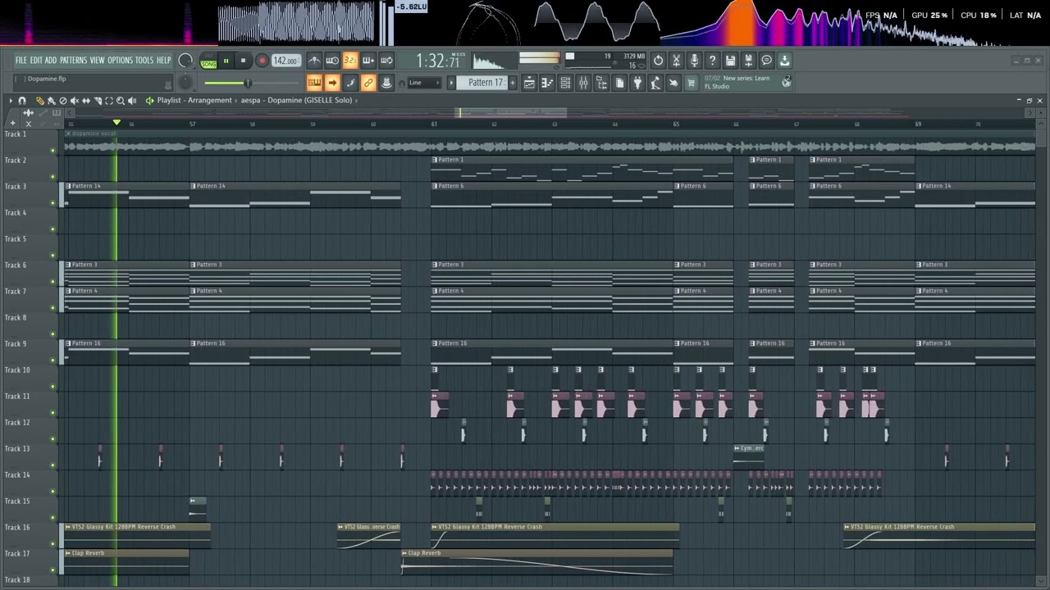Select the zoom magnifier tool in playlist
This screenshot has width=1050, height=590.
[x=121, y=101]
